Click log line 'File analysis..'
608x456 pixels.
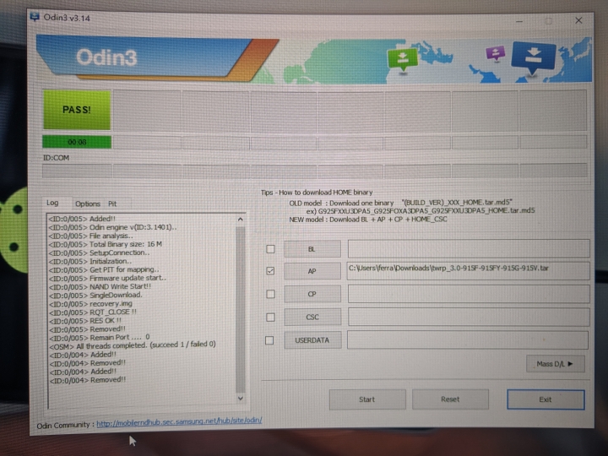pos(90,236)
